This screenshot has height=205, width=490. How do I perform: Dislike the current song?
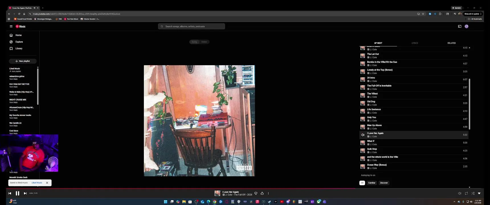pyautogui.click(x=256, y=193)
